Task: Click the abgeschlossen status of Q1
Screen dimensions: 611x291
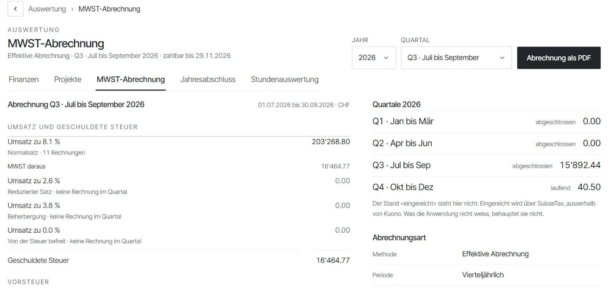Action: [x=555, y=122]
